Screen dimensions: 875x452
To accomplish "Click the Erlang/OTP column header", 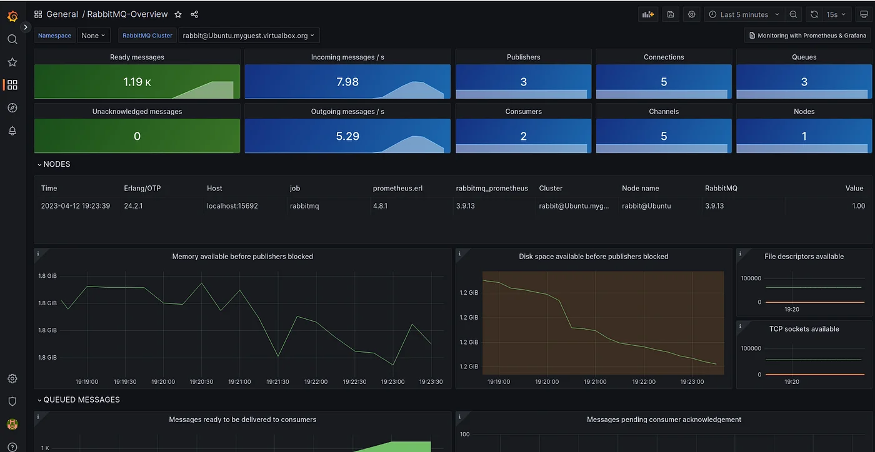I will click(x=142, y=188).
